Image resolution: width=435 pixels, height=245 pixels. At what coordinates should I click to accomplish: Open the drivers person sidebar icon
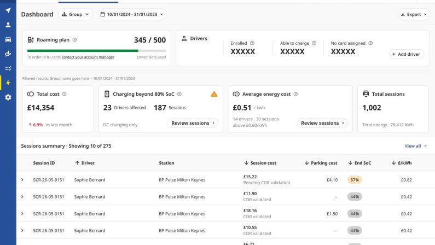(x=8, y=25)
